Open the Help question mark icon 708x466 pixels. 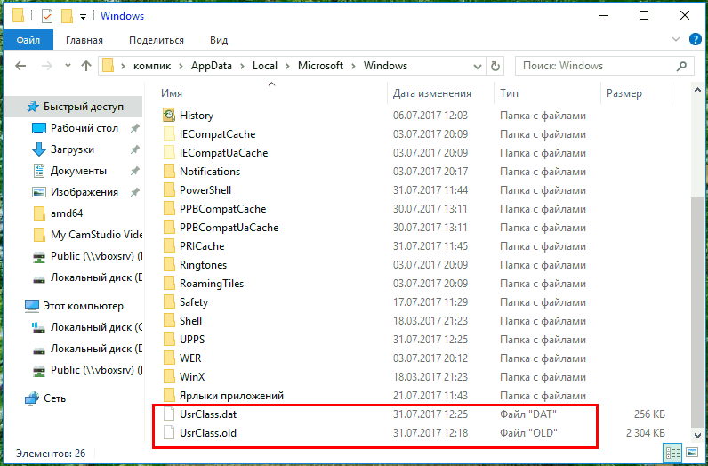point(695,39)
